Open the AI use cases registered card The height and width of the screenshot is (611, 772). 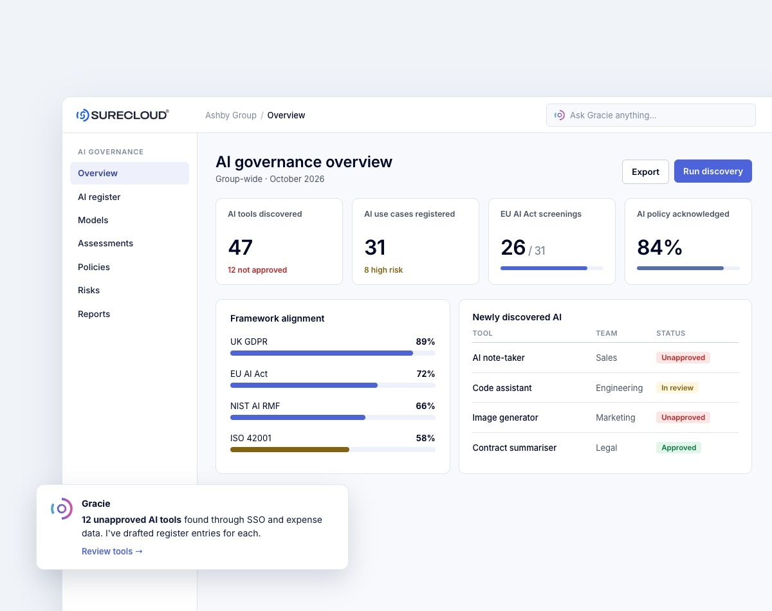click(416, 241)
